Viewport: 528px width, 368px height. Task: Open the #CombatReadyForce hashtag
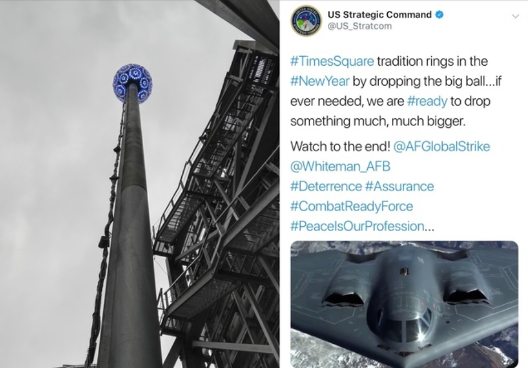(x=352, y=206)
